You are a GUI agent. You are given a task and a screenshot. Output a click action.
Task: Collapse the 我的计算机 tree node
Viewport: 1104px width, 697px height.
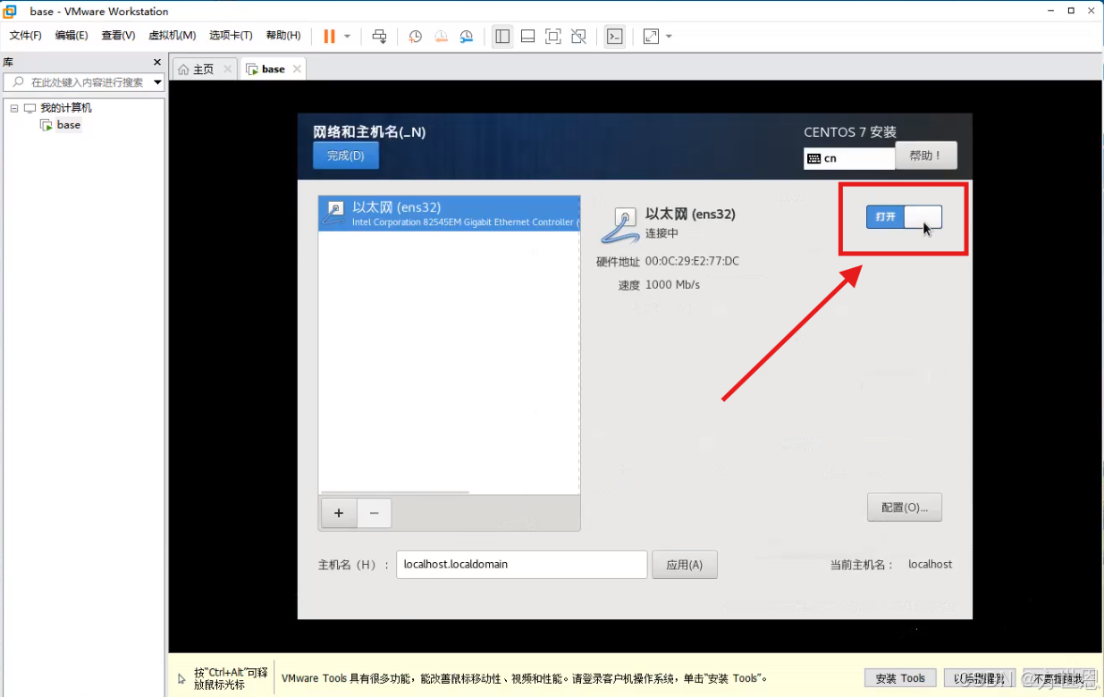(14, 108)
